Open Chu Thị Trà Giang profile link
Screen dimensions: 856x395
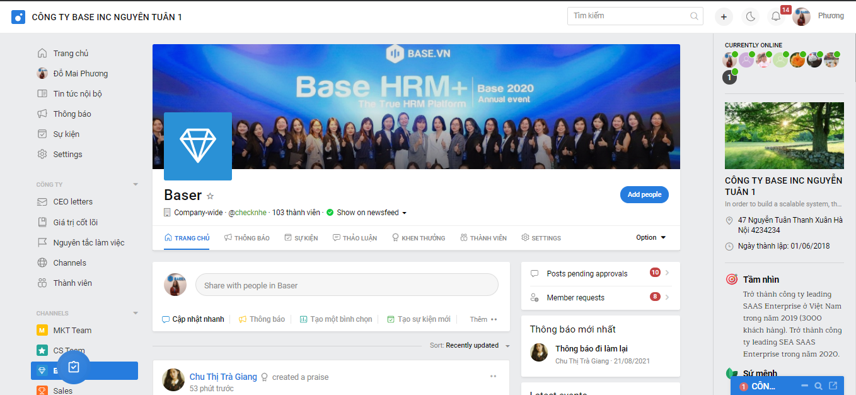[x=223, y=377]
